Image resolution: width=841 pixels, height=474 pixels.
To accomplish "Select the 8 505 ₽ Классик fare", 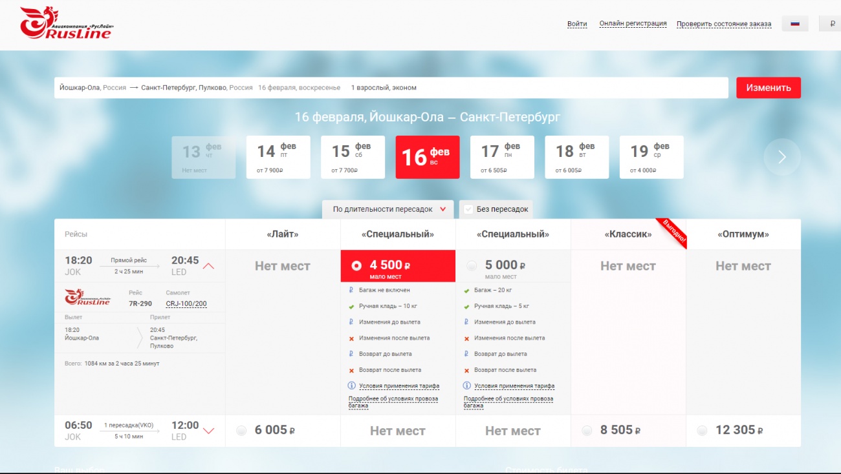I will tap(587, 431).
